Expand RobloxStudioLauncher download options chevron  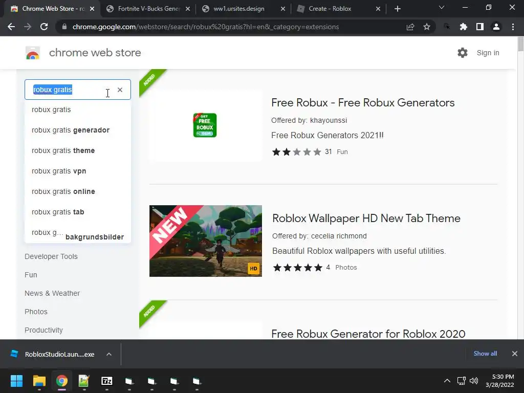point(109,354)
